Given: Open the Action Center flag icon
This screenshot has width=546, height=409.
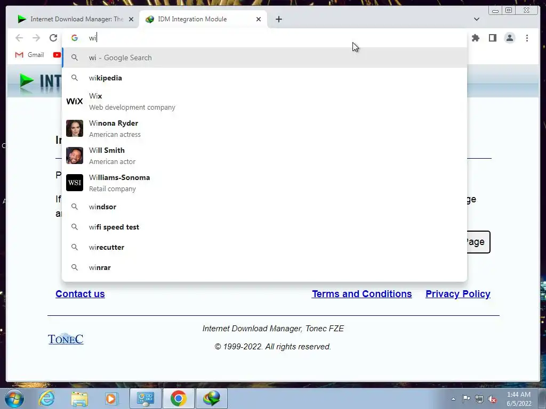Looking at the screenshot, I should pos(466,398).
